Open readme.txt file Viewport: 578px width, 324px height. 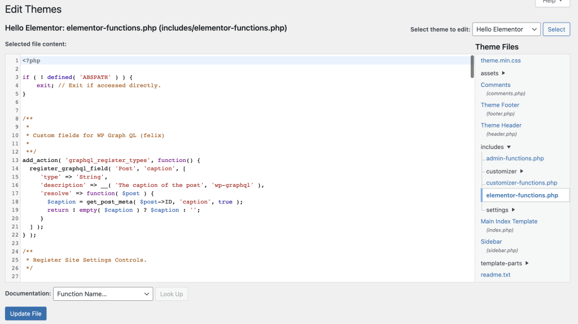coord(495,274)
